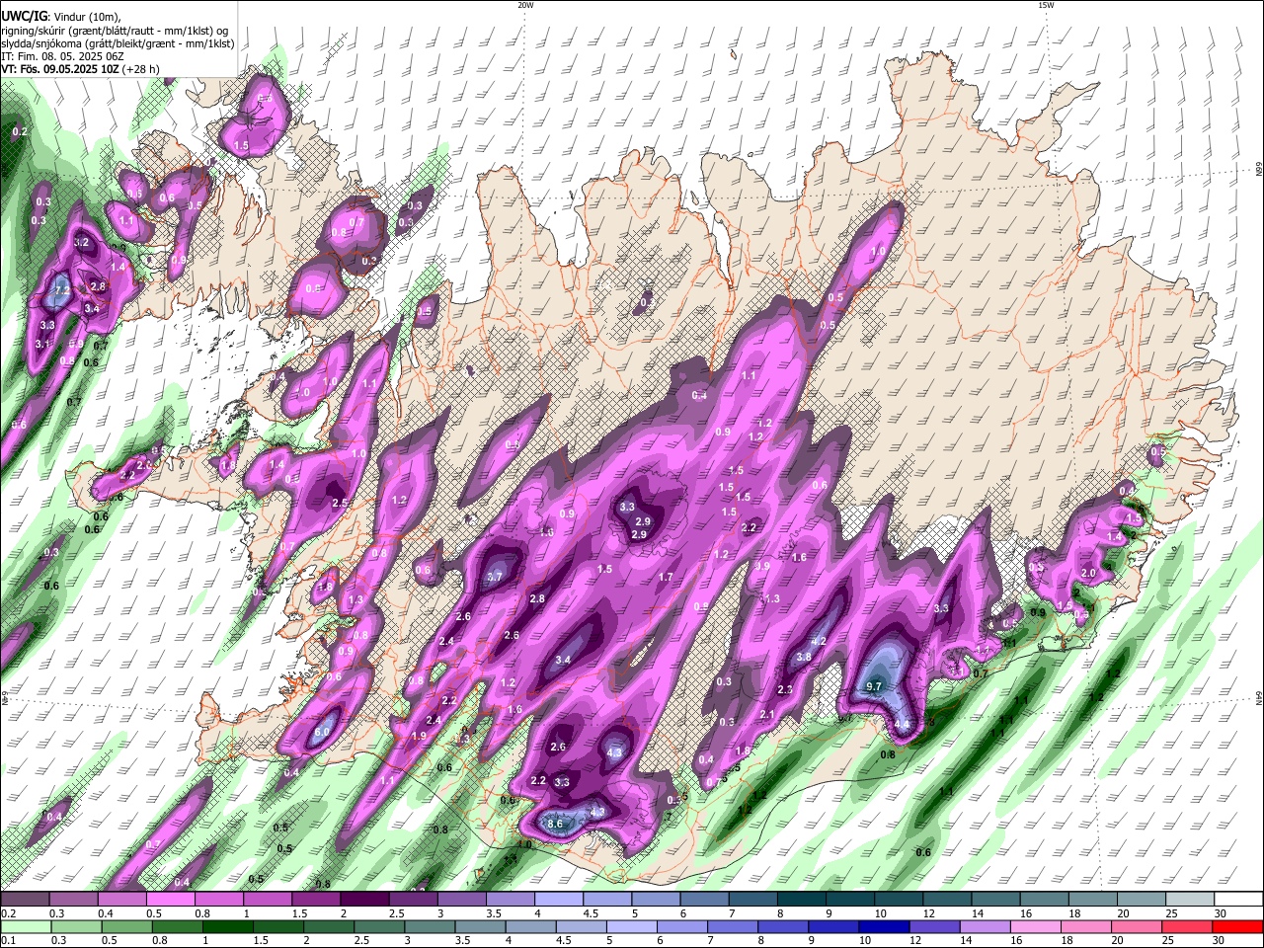The width and height of the screenshot is (1264, 948).
Task: Click the 3.8 precipitation value on the map
Action: click(x=804, y=657)
